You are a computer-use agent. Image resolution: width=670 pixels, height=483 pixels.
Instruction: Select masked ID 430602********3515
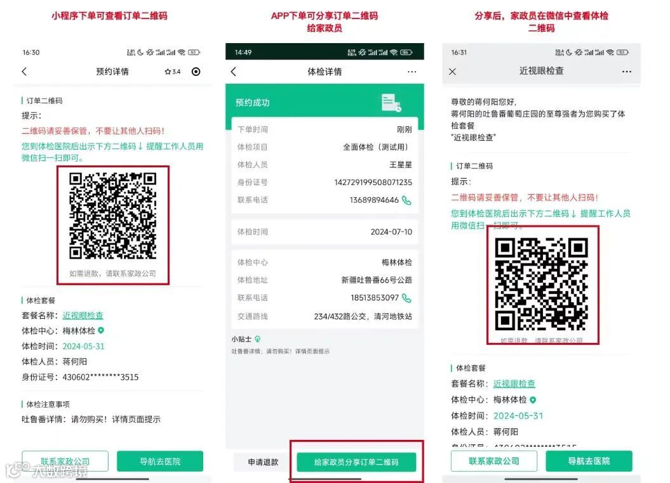[100, 377]
